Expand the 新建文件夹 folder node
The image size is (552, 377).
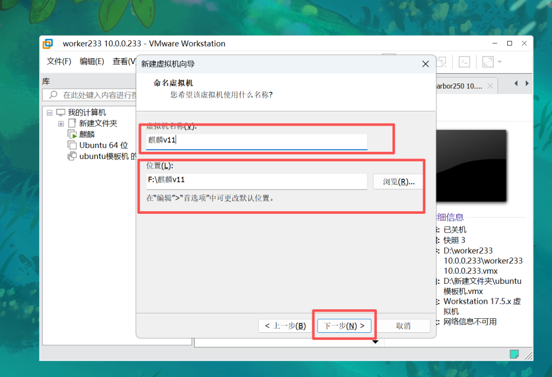pyautogui.click(x=61, y=123)
